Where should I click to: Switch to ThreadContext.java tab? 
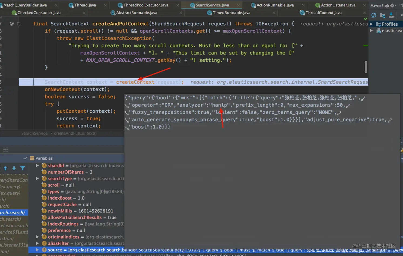(x=323, y=13)
